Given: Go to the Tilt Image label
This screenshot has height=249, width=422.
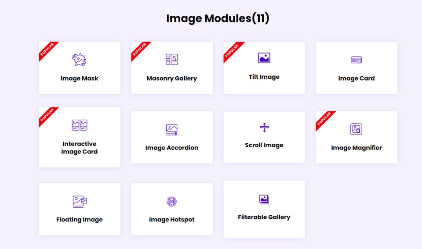Looking at the screenshot, I should pos(264,77).
